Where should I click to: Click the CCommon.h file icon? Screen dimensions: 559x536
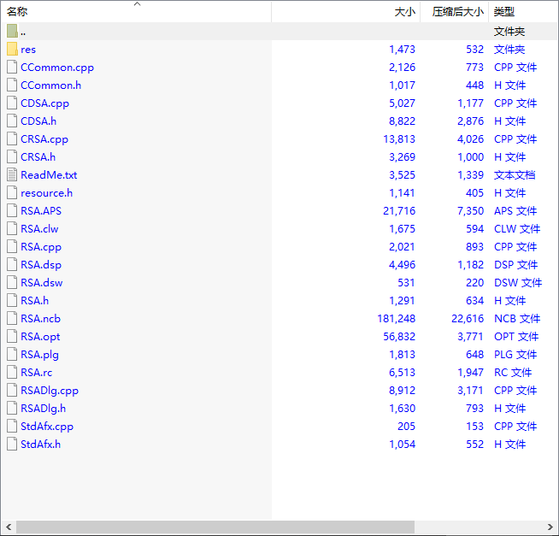(12, 85)
